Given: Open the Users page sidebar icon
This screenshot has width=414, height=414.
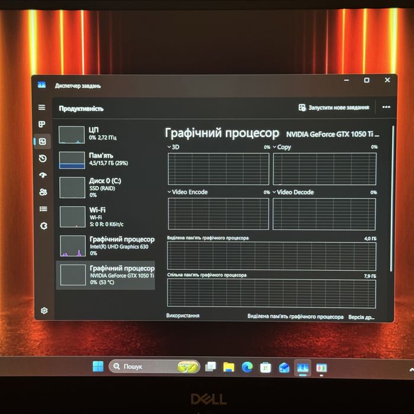Looking at the screenshot, I should 43,192.
